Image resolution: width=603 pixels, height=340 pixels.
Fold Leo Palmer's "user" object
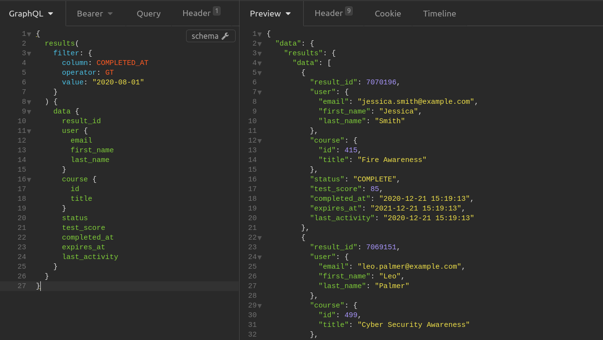(260, 257)
